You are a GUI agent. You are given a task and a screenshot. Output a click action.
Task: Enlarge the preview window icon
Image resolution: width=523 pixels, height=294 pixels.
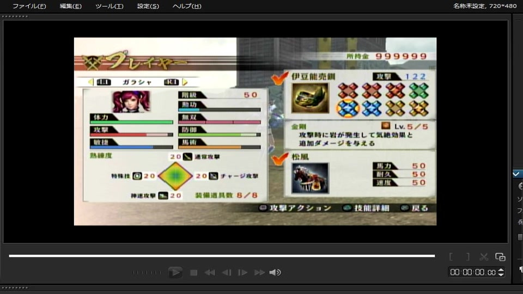point(500,256)
